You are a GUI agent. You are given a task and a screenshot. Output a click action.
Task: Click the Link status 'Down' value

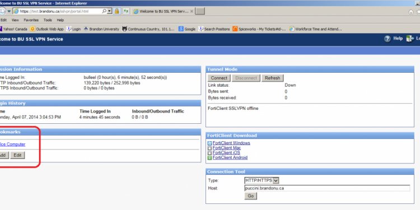point(290,85)
